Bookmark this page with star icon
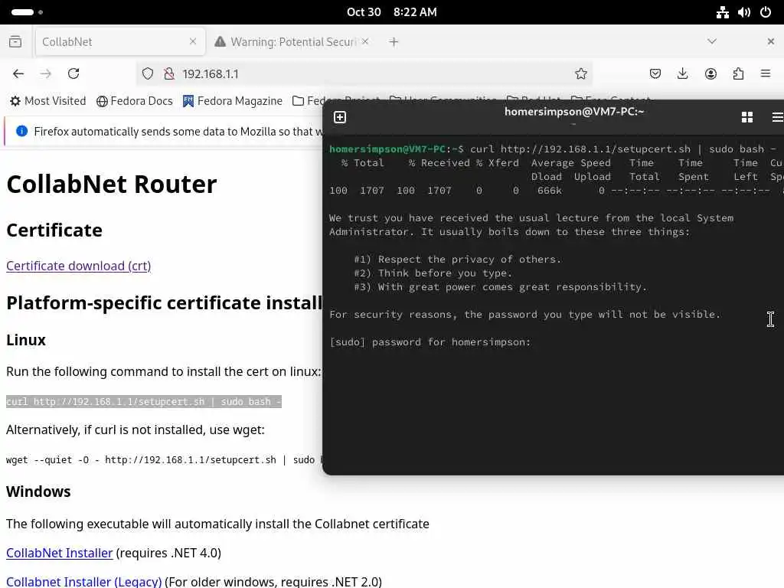 (580, 74)
